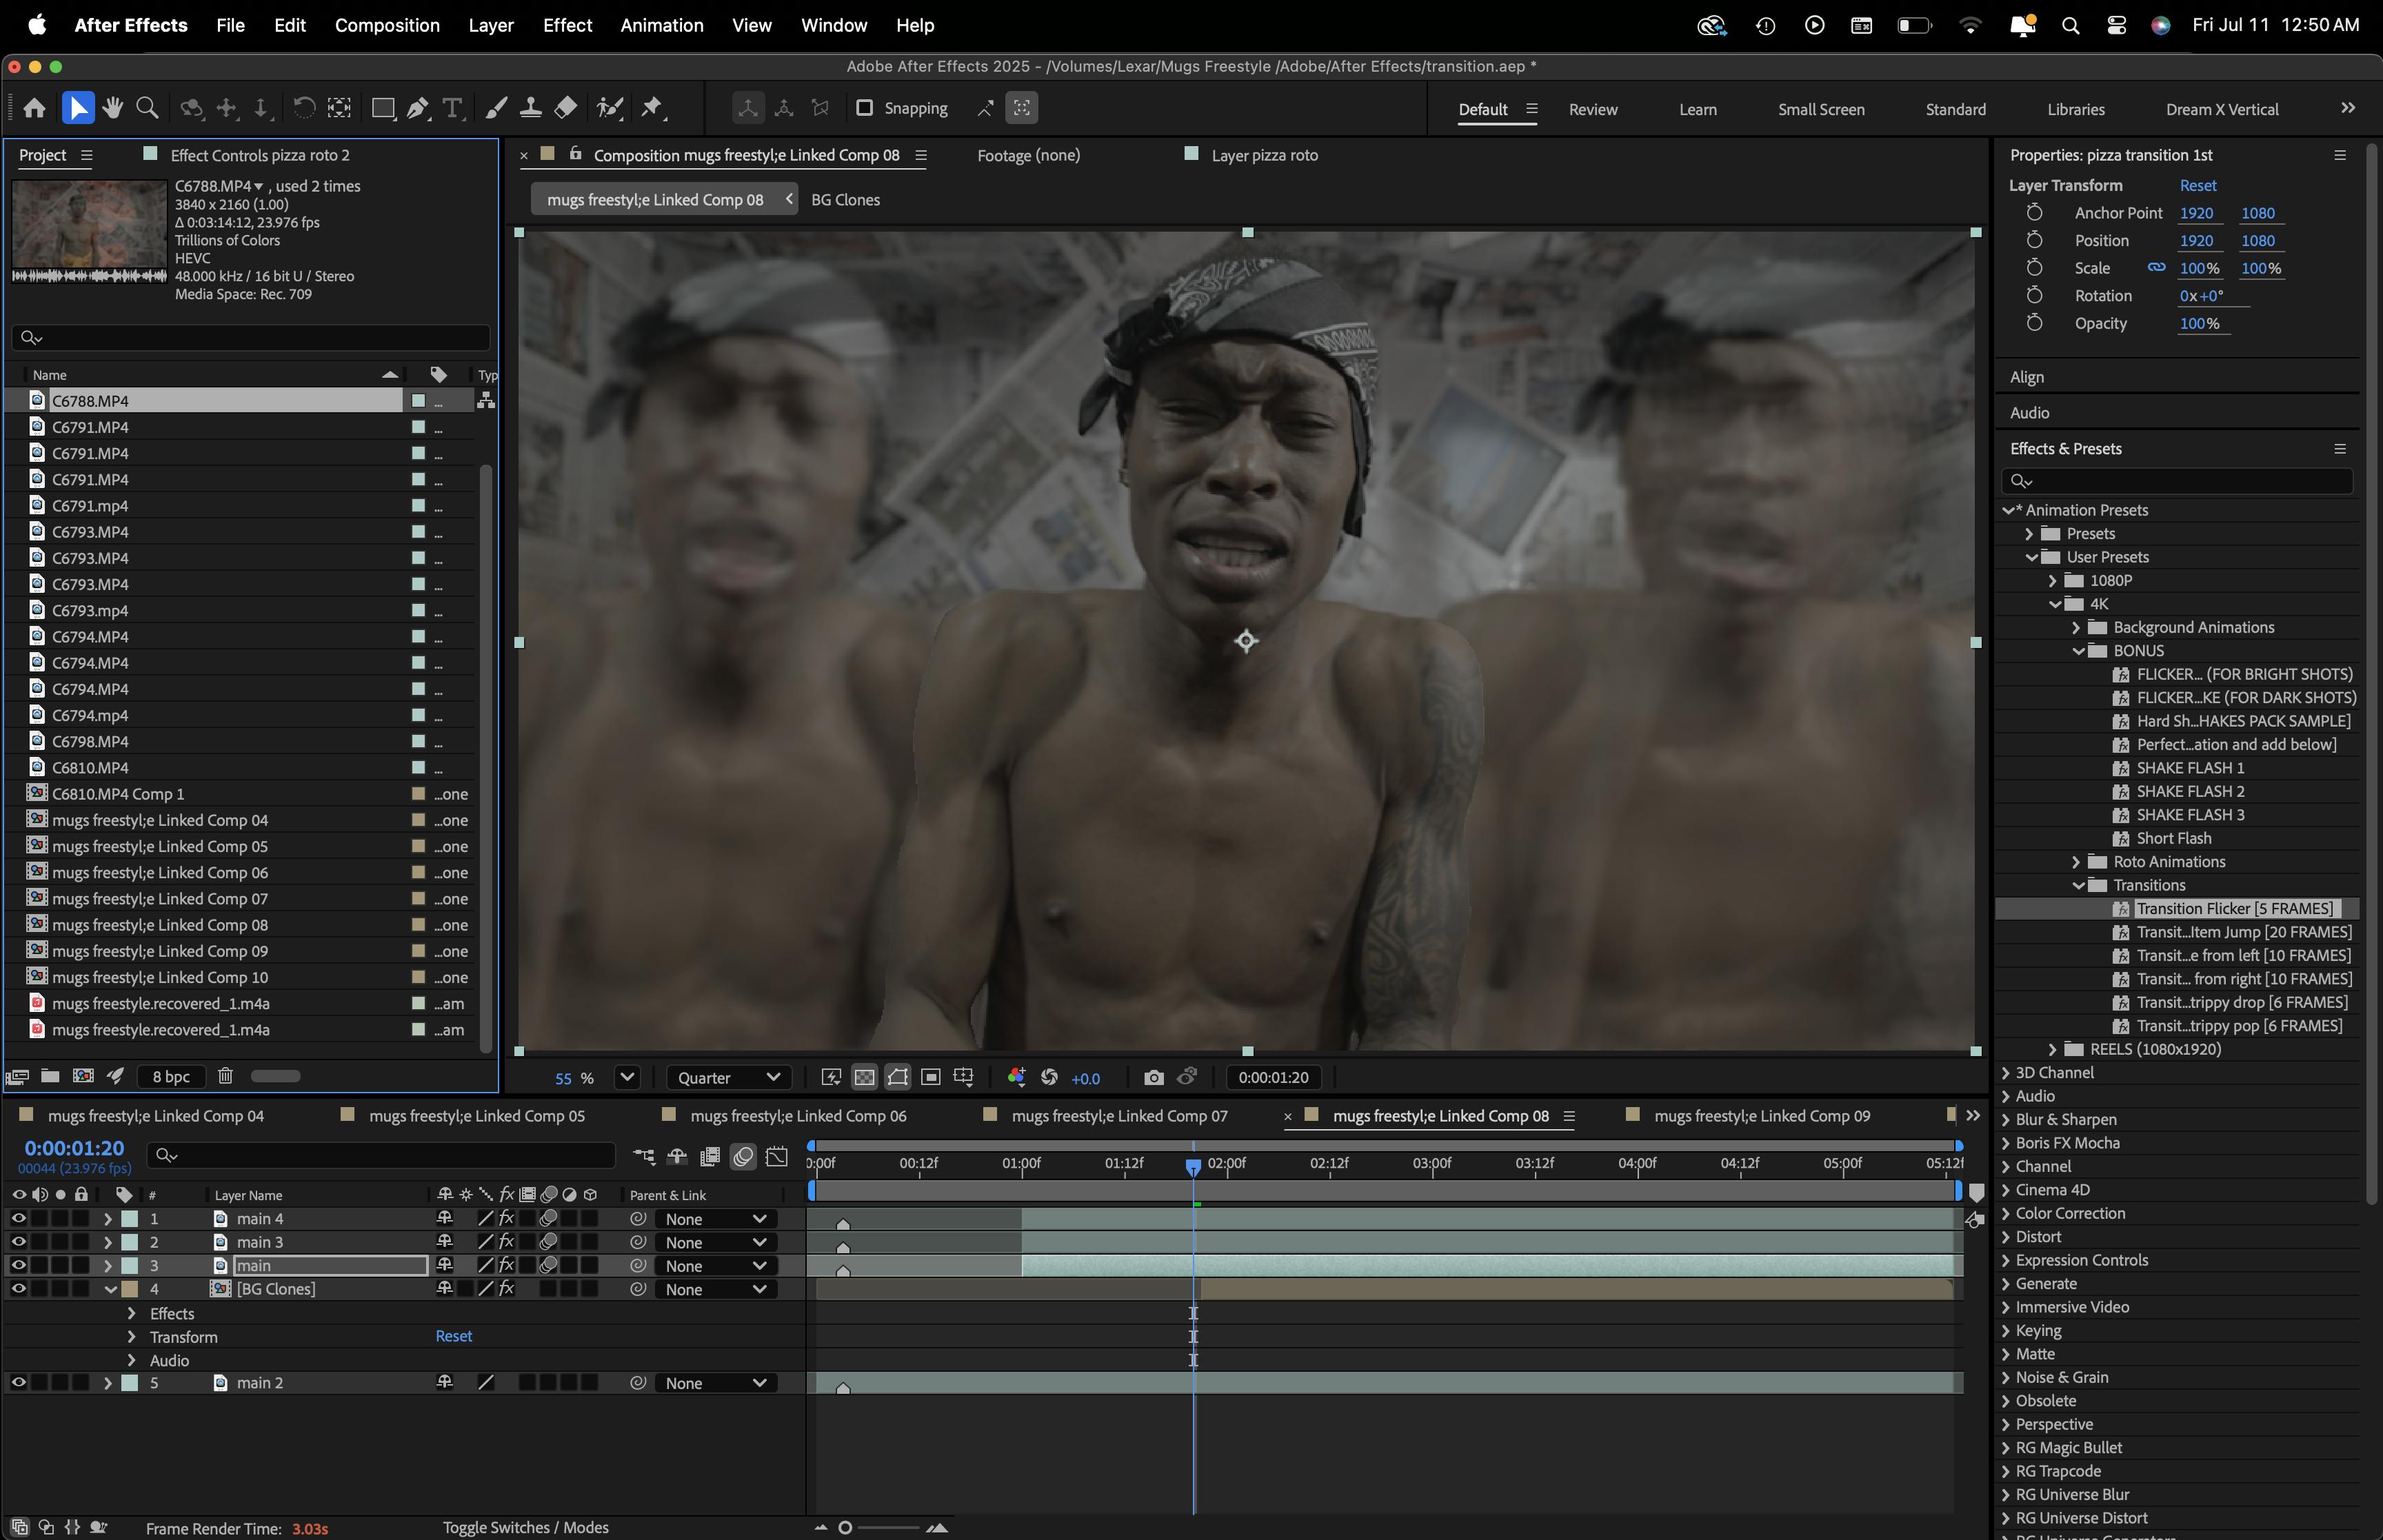This screenshot has height=1540, width=2383.
Task: Click the Take Snapshot camera icon
Action: point(1153,1077)
